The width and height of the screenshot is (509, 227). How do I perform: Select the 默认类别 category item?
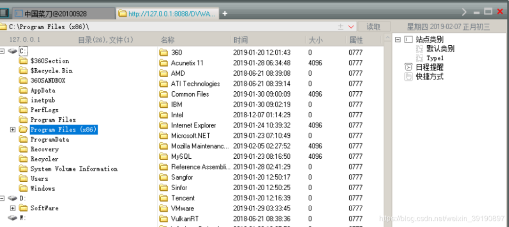click(x=440, y=49)
